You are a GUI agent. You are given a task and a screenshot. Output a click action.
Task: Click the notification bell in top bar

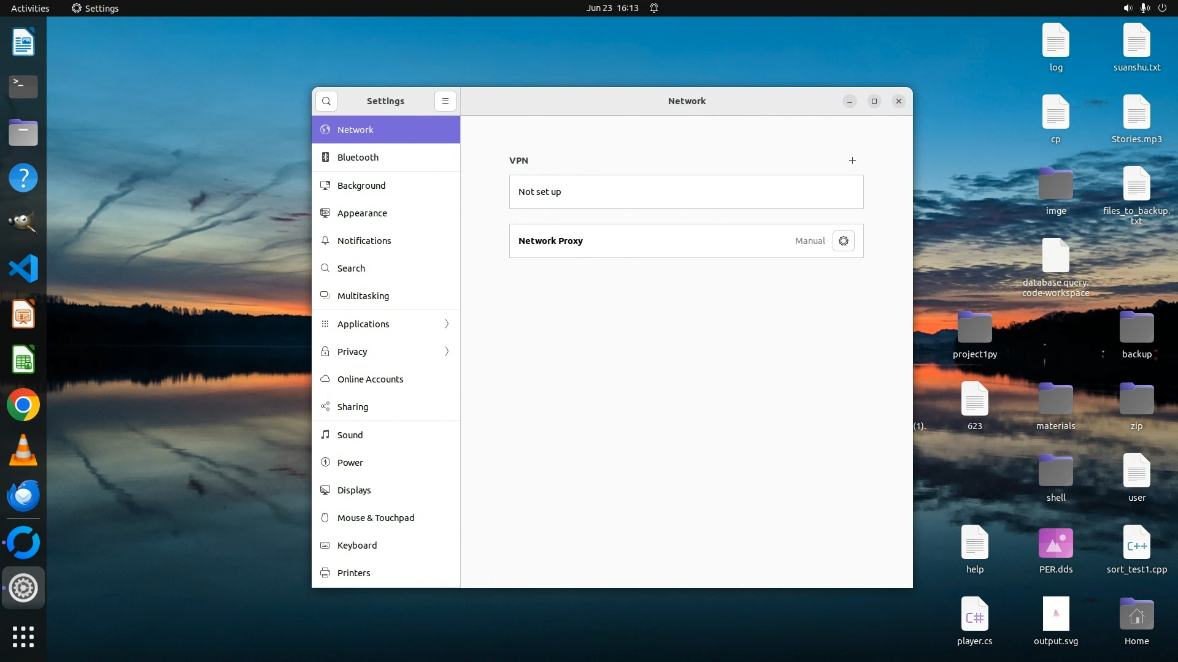pyautogui.click(x=654, y=8)
